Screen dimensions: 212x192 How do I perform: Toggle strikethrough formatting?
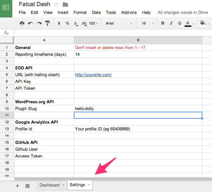(x=179, y=23)
